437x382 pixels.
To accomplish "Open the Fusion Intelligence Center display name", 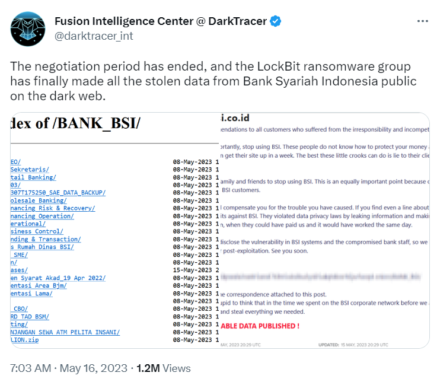I will coord(160,21).
